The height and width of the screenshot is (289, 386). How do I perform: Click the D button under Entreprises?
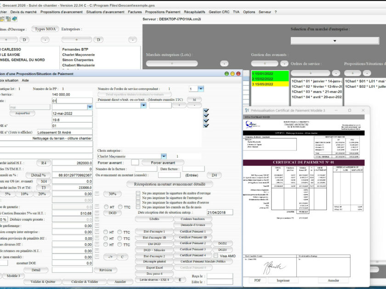[x=98, y=39]
